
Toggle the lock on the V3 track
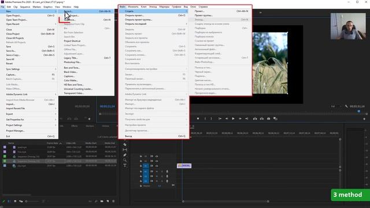click(141, 156)
